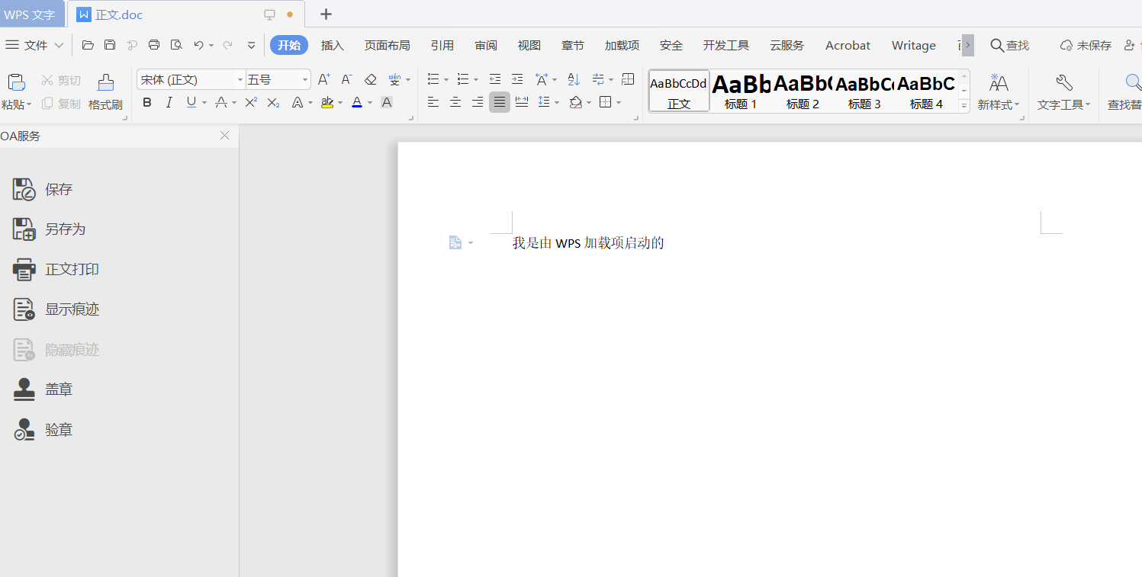Toggle Align Right
Viewport: 1142px width, 577px height.
478,102
